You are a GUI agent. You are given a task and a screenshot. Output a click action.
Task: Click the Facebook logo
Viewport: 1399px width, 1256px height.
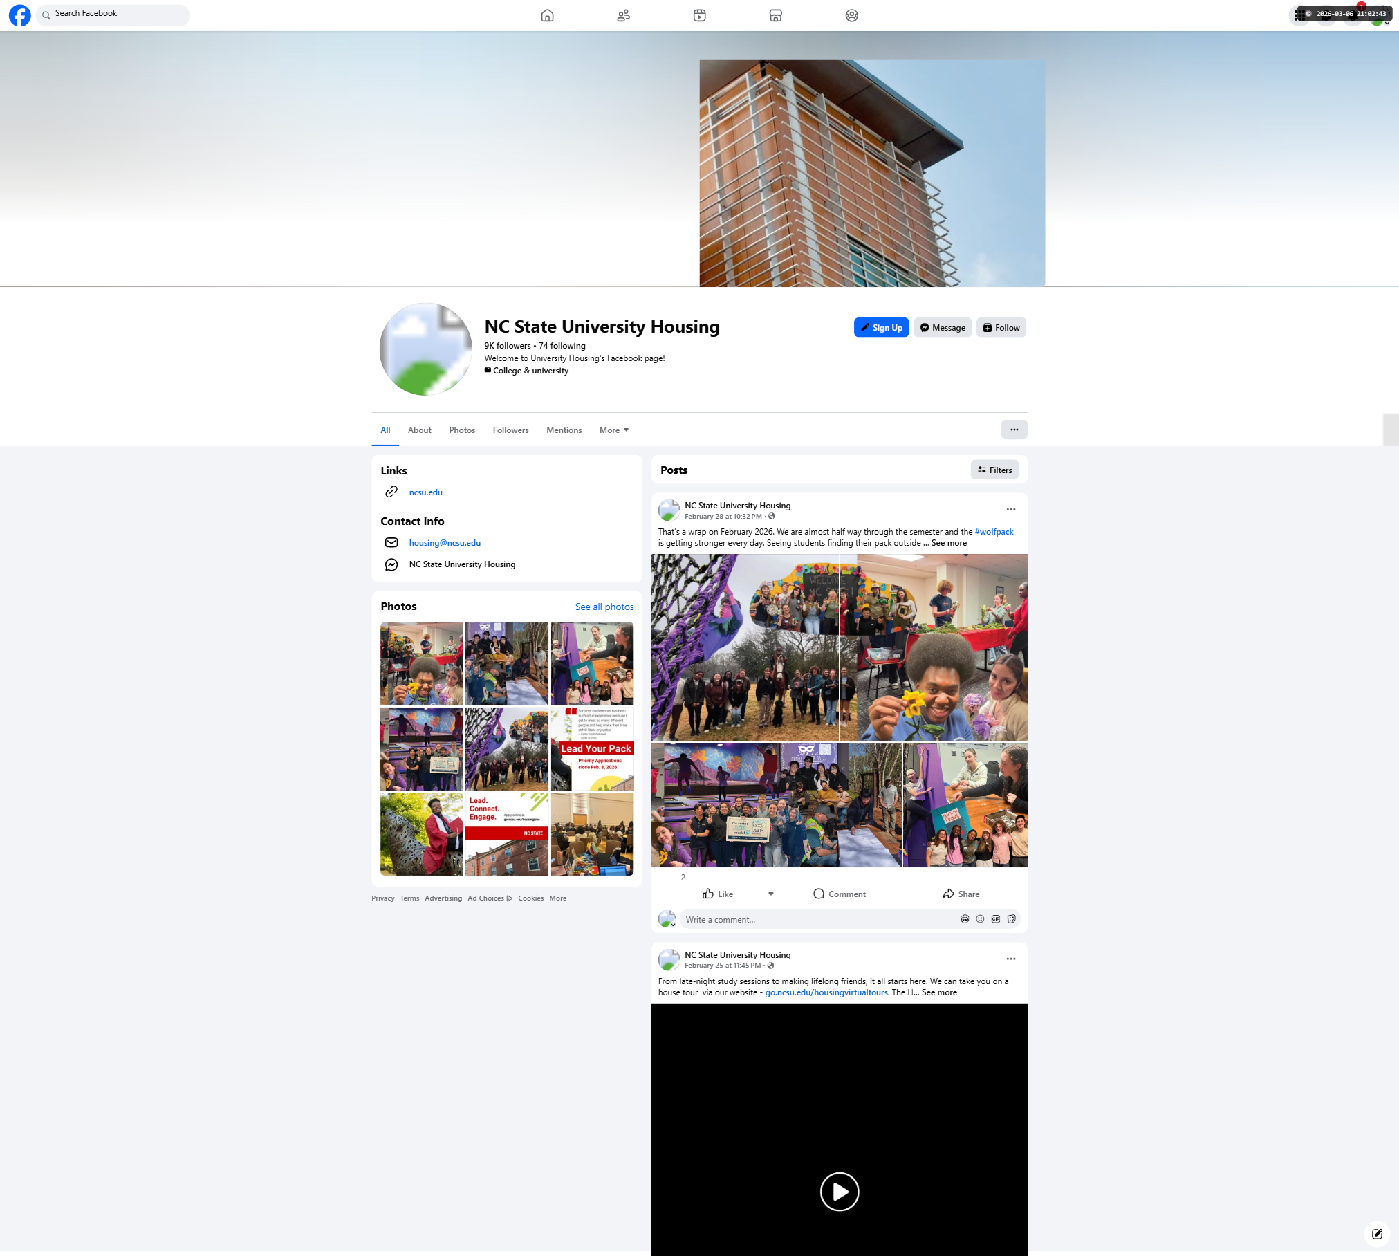click(x=20, y=15)
